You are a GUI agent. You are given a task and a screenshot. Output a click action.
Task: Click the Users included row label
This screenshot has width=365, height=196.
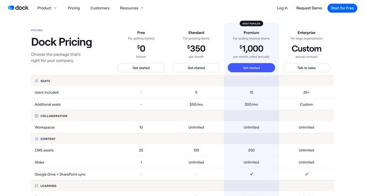(47, 92)
